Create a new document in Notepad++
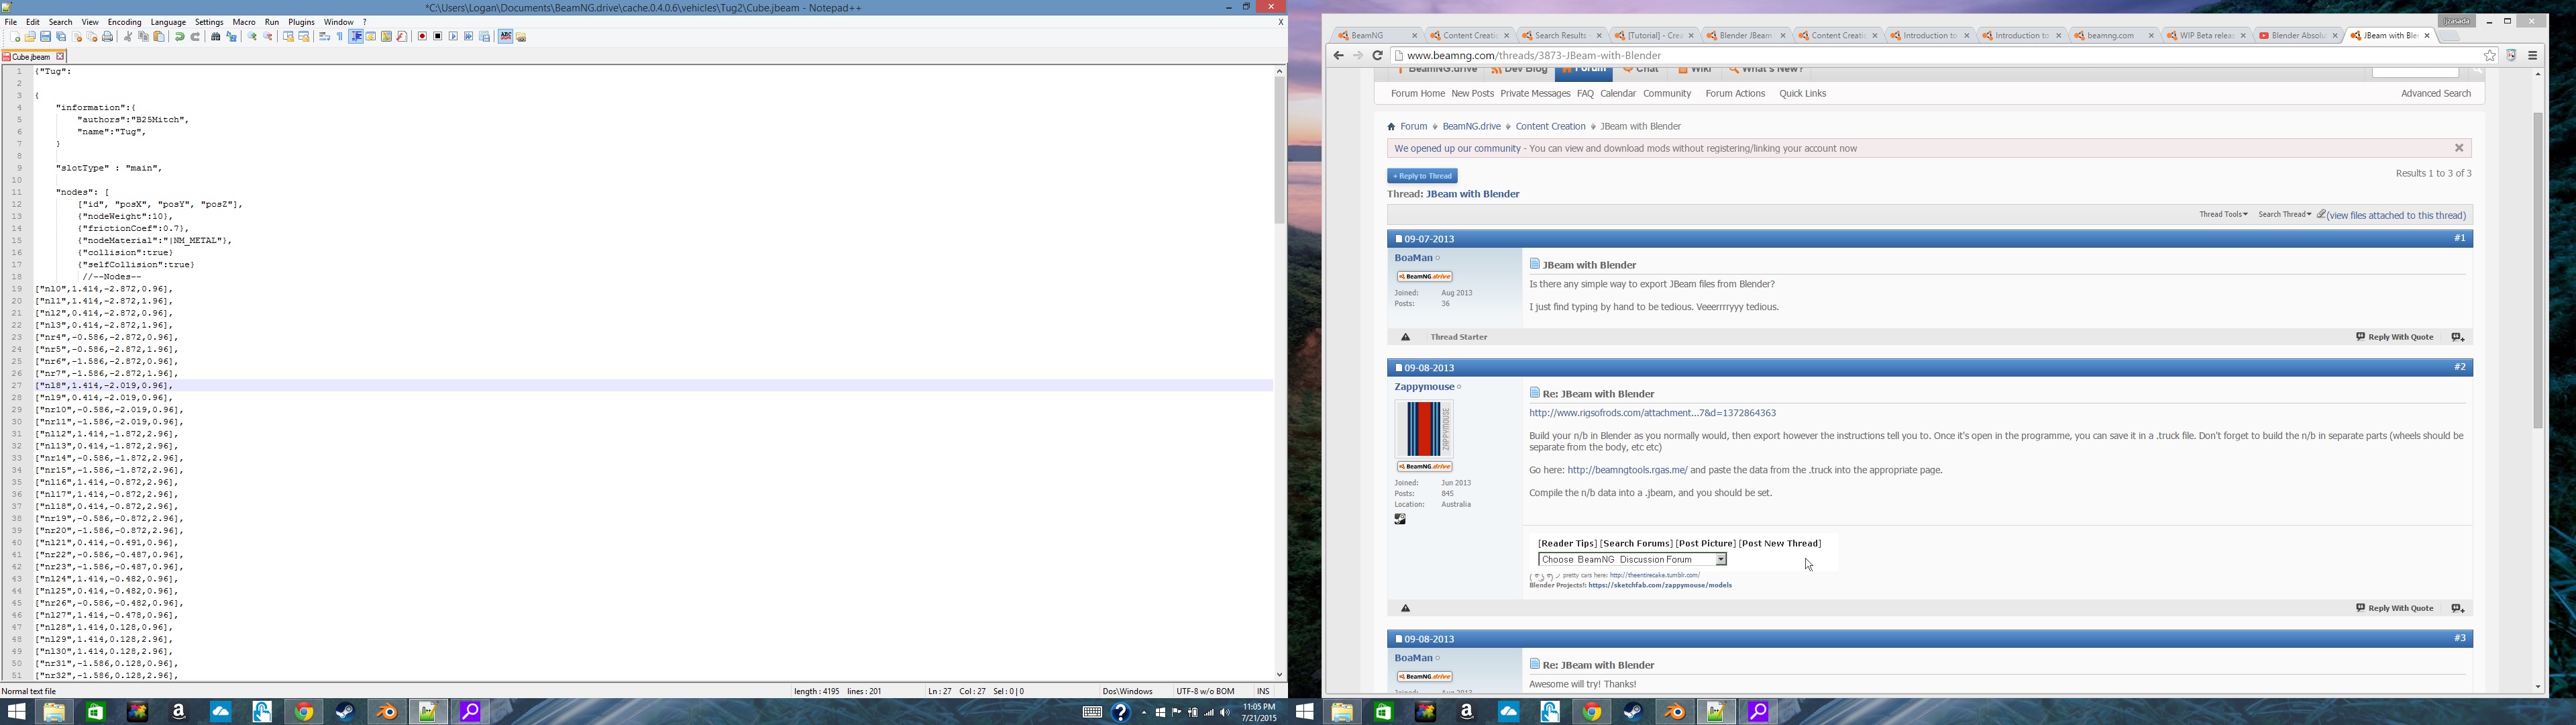This screenshot has height=725, width=2576. pyautogui.click(x=15, y=37)
